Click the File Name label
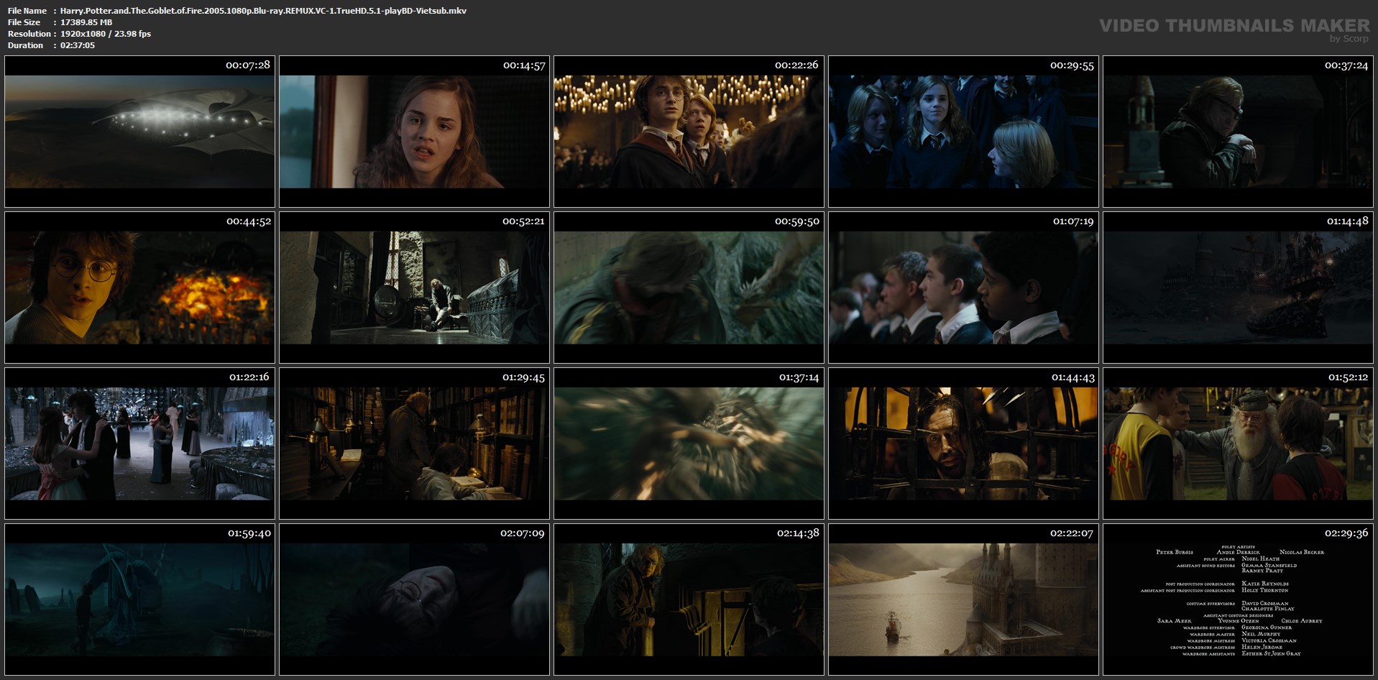Screen dimensions: 1378x680 (27, 11)
